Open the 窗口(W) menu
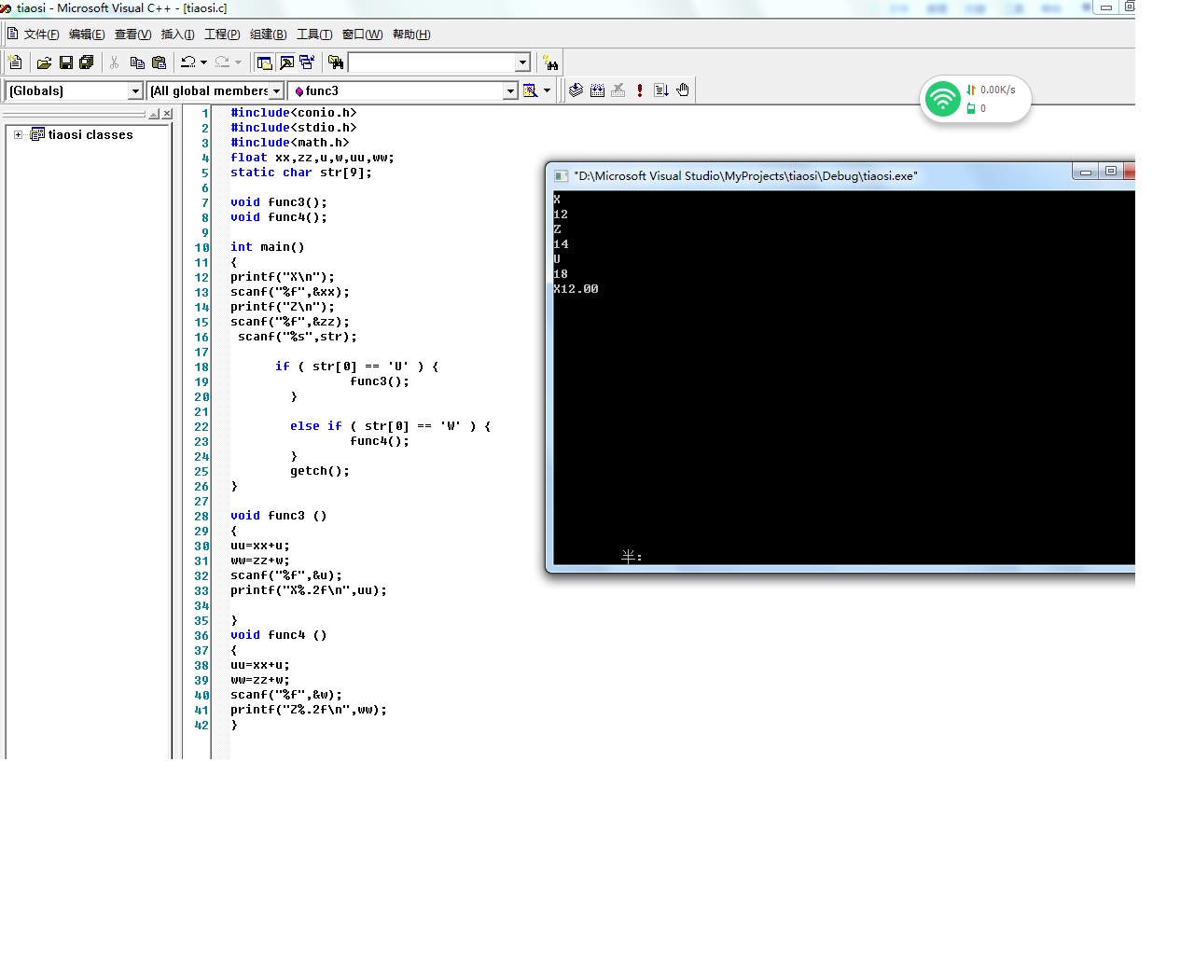1194x955 pixels. pyautogui.click(x=362, y=35)
